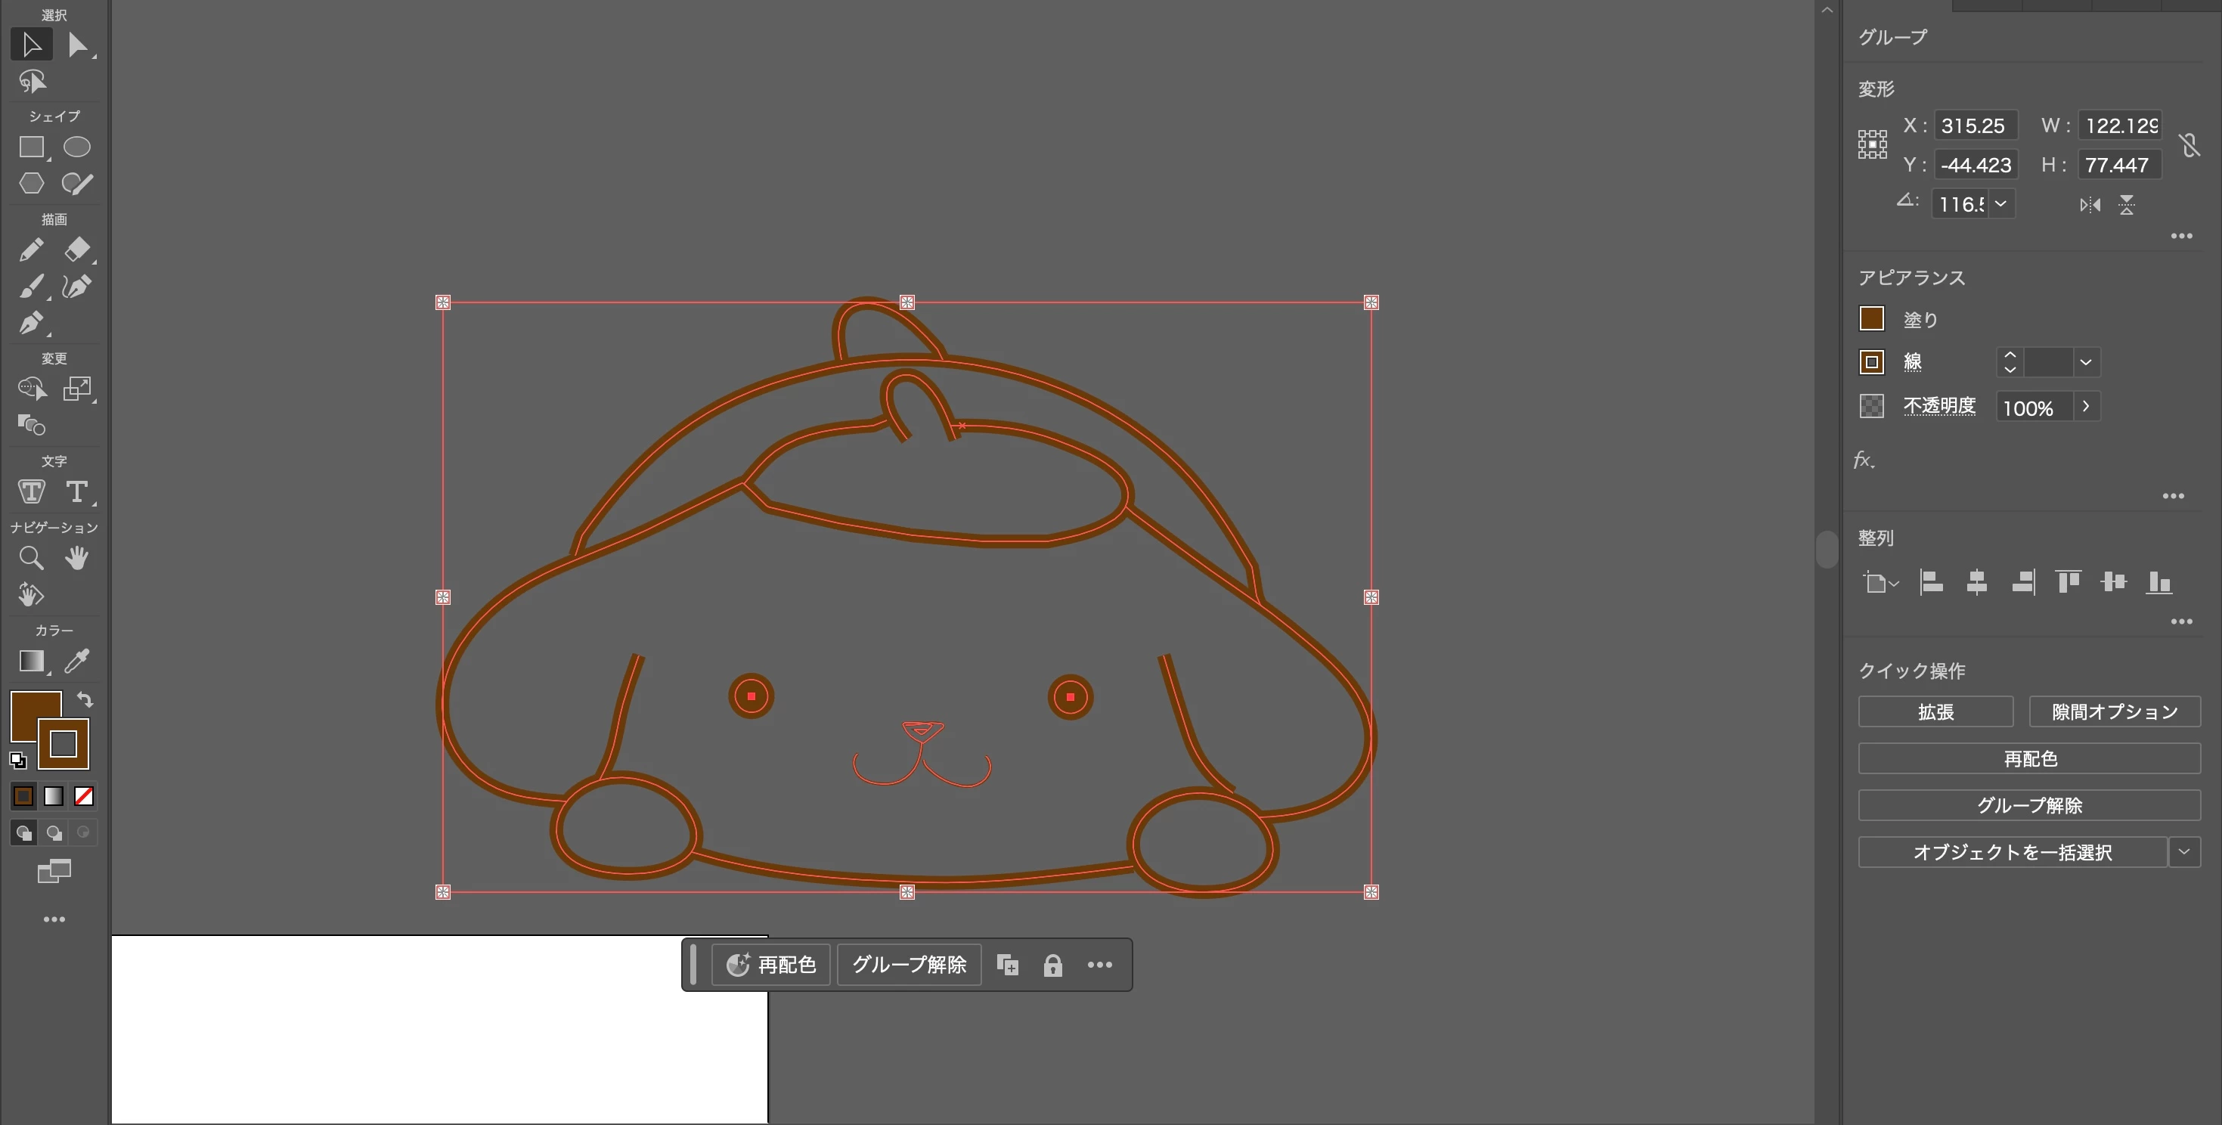Toggle constrain width and height proportions
This screenshot has height=1125, width=2222.
tap(2189, 145)
